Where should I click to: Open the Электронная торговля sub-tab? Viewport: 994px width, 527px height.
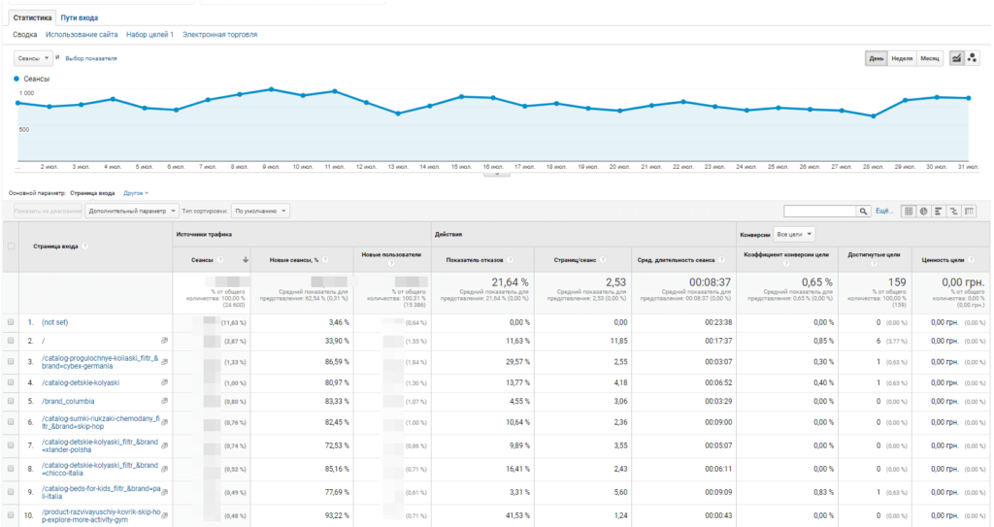tap(219, 34)
